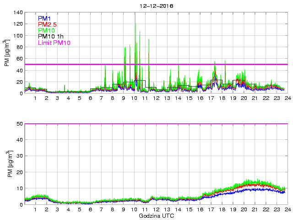Select the red PM2.5 legend label
This screenshot has width=293, height=220.
(48, 24)
